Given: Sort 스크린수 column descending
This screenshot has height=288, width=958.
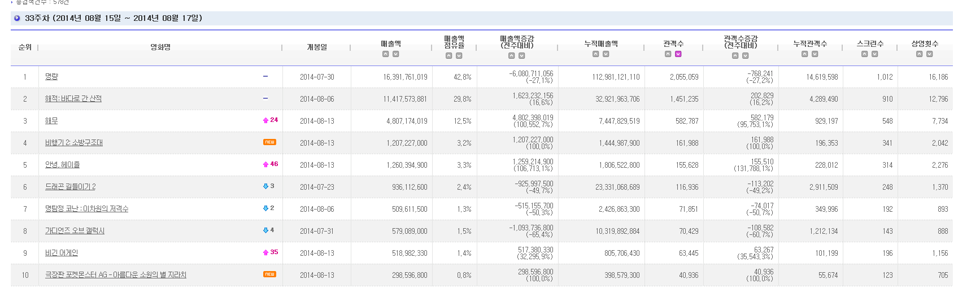Looking at the screenshot, I should (x=875, y=54).
